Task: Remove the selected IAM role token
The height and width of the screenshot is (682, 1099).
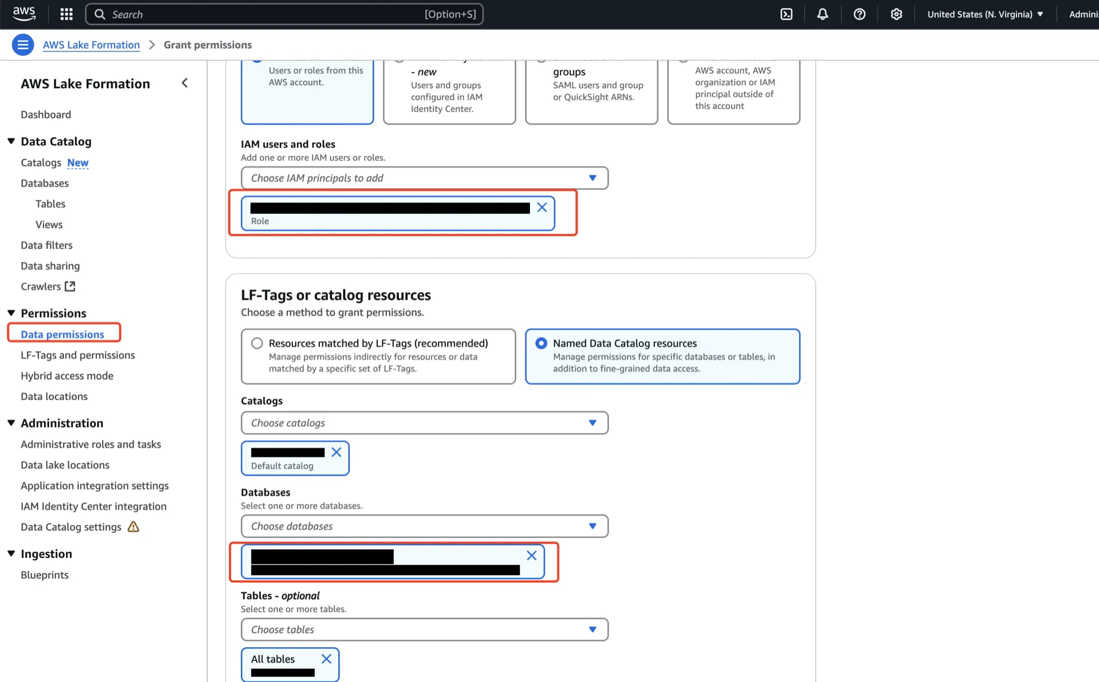Action: pyautogui.click(x=542, y=208)
